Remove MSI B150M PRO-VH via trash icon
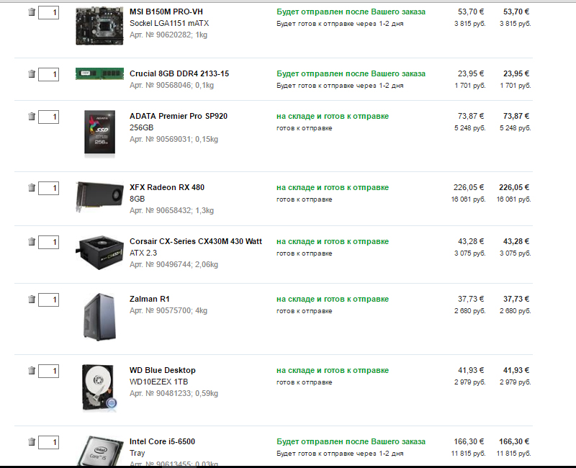This screenshot has height=468, width=576. pos(32,12)
